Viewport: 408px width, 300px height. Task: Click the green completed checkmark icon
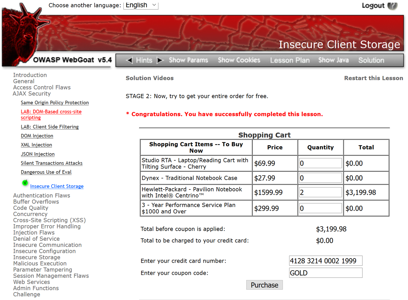pyautogui.click(x=25, y=183)
